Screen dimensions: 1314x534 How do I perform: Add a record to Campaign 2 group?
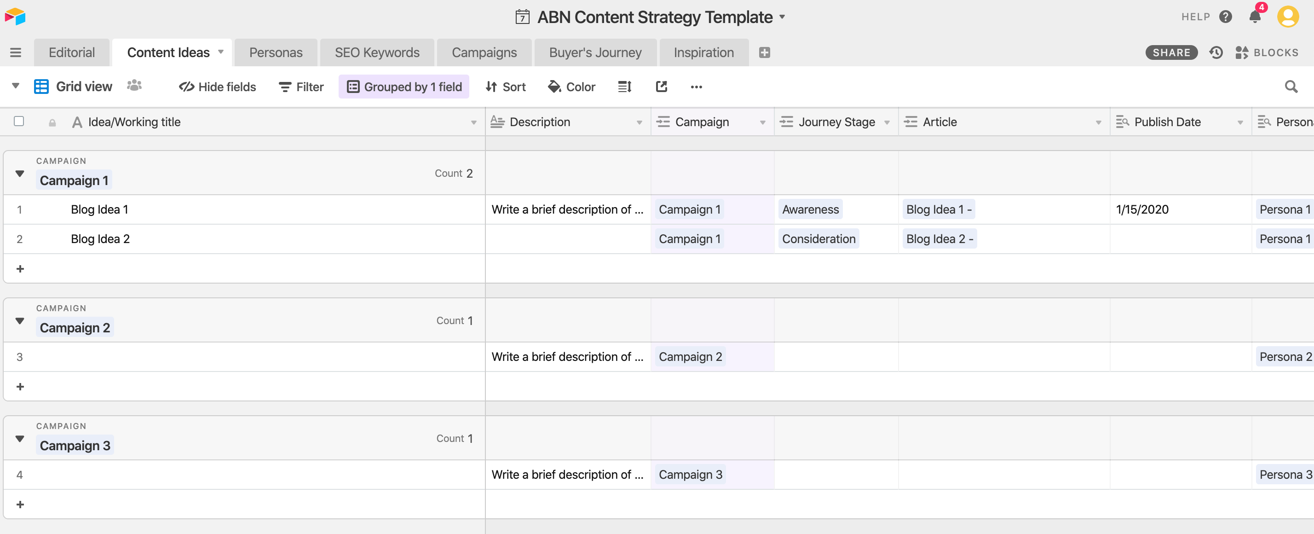[20, 387]
